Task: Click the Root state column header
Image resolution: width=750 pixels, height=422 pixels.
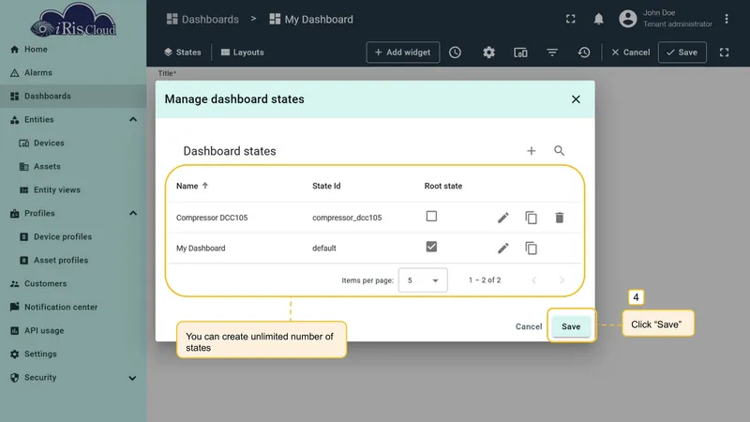Action: [442, 186]
